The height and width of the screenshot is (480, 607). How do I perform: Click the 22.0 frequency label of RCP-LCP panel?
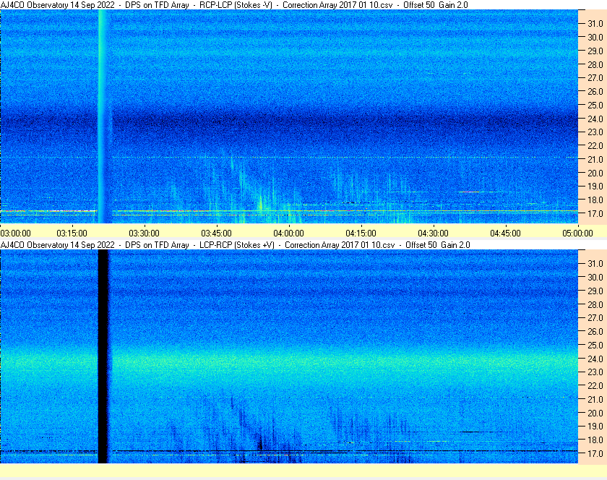[x=595, y=146]
